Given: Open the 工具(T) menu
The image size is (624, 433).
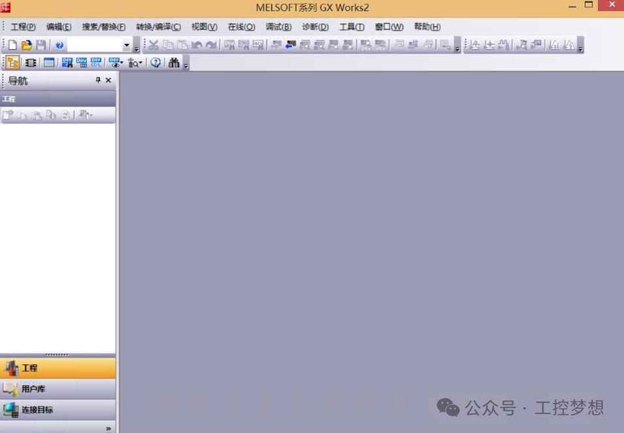Looking at the screenshot, I should pos(352,27).
